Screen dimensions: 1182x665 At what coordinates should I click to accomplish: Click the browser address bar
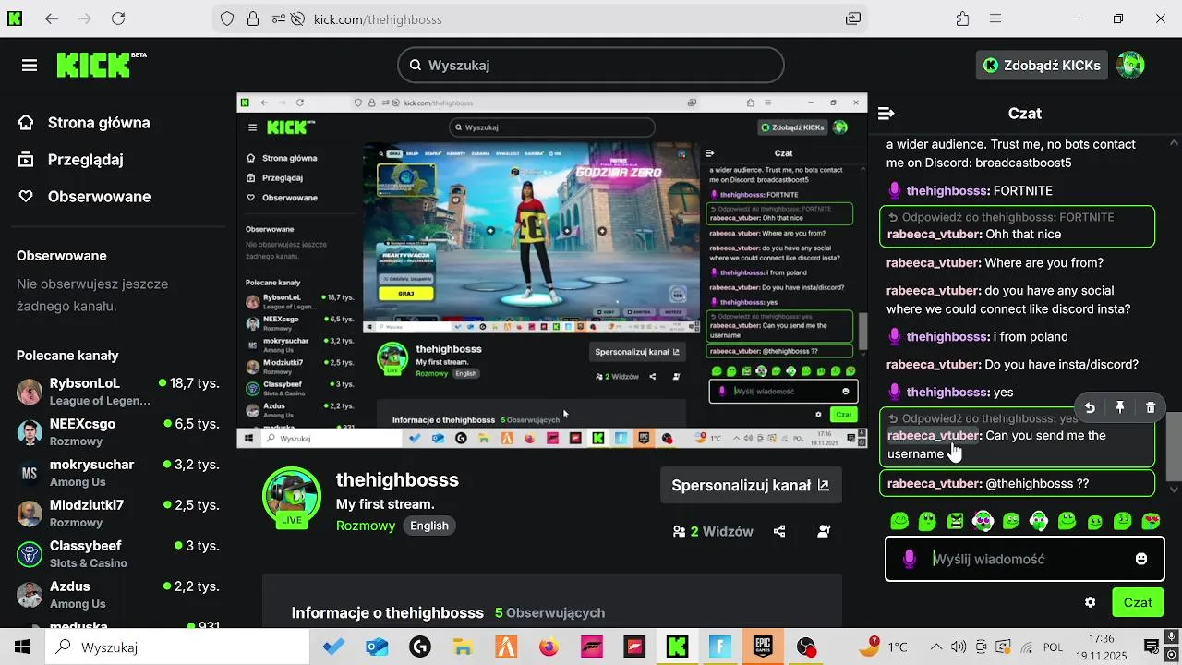coord(540,18)
